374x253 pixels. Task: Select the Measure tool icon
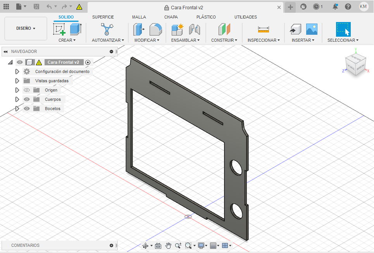[264, 29]
